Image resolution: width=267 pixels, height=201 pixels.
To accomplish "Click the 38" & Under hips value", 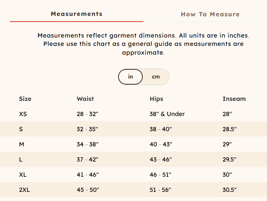I will coord(167,114).
